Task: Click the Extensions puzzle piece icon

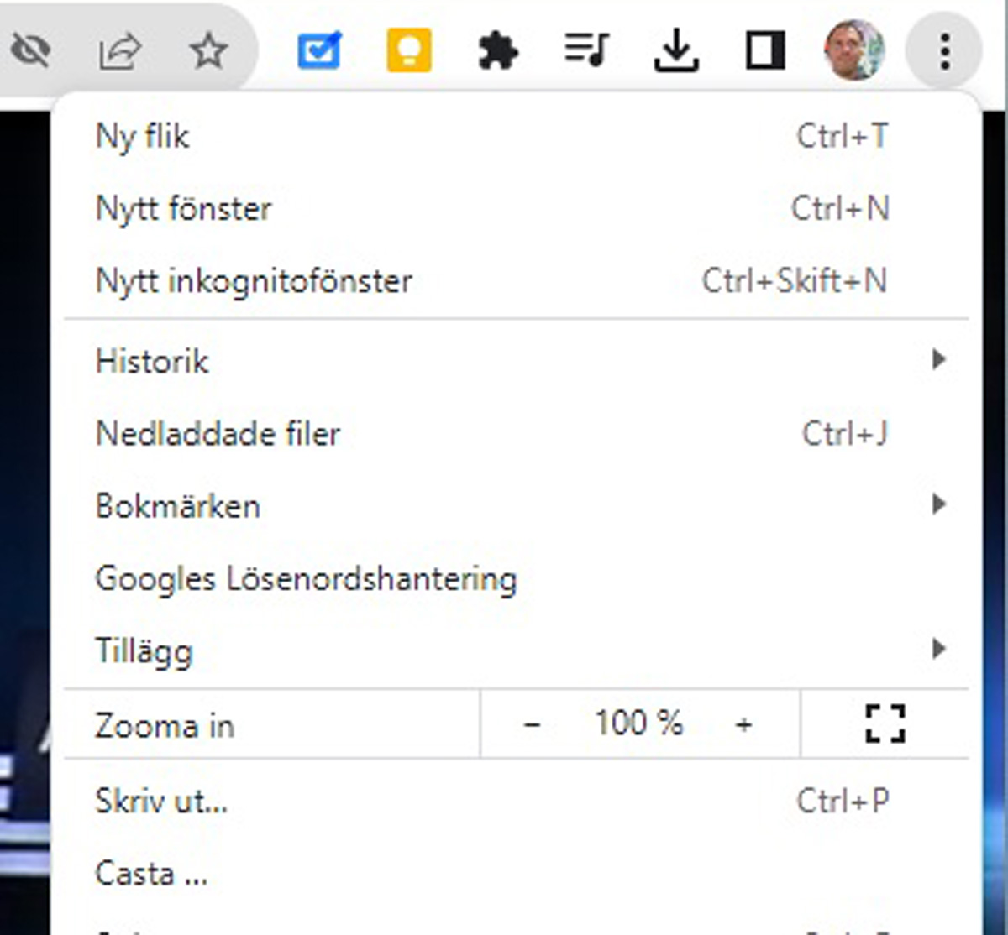Action: point(499,50)
